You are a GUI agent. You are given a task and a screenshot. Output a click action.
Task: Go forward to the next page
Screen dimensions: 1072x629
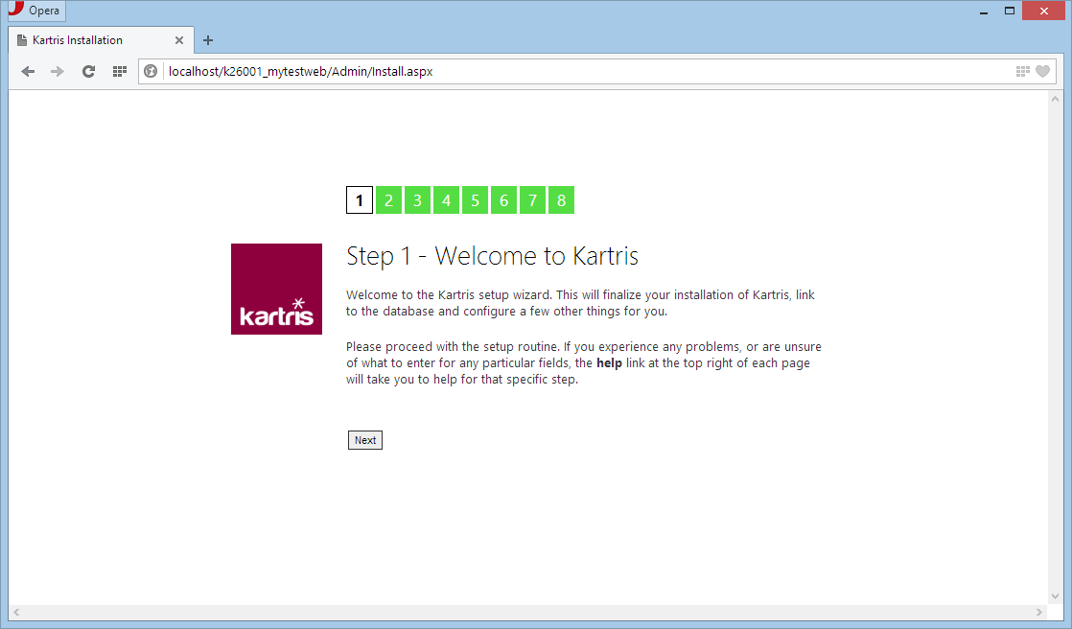[58, 71]
